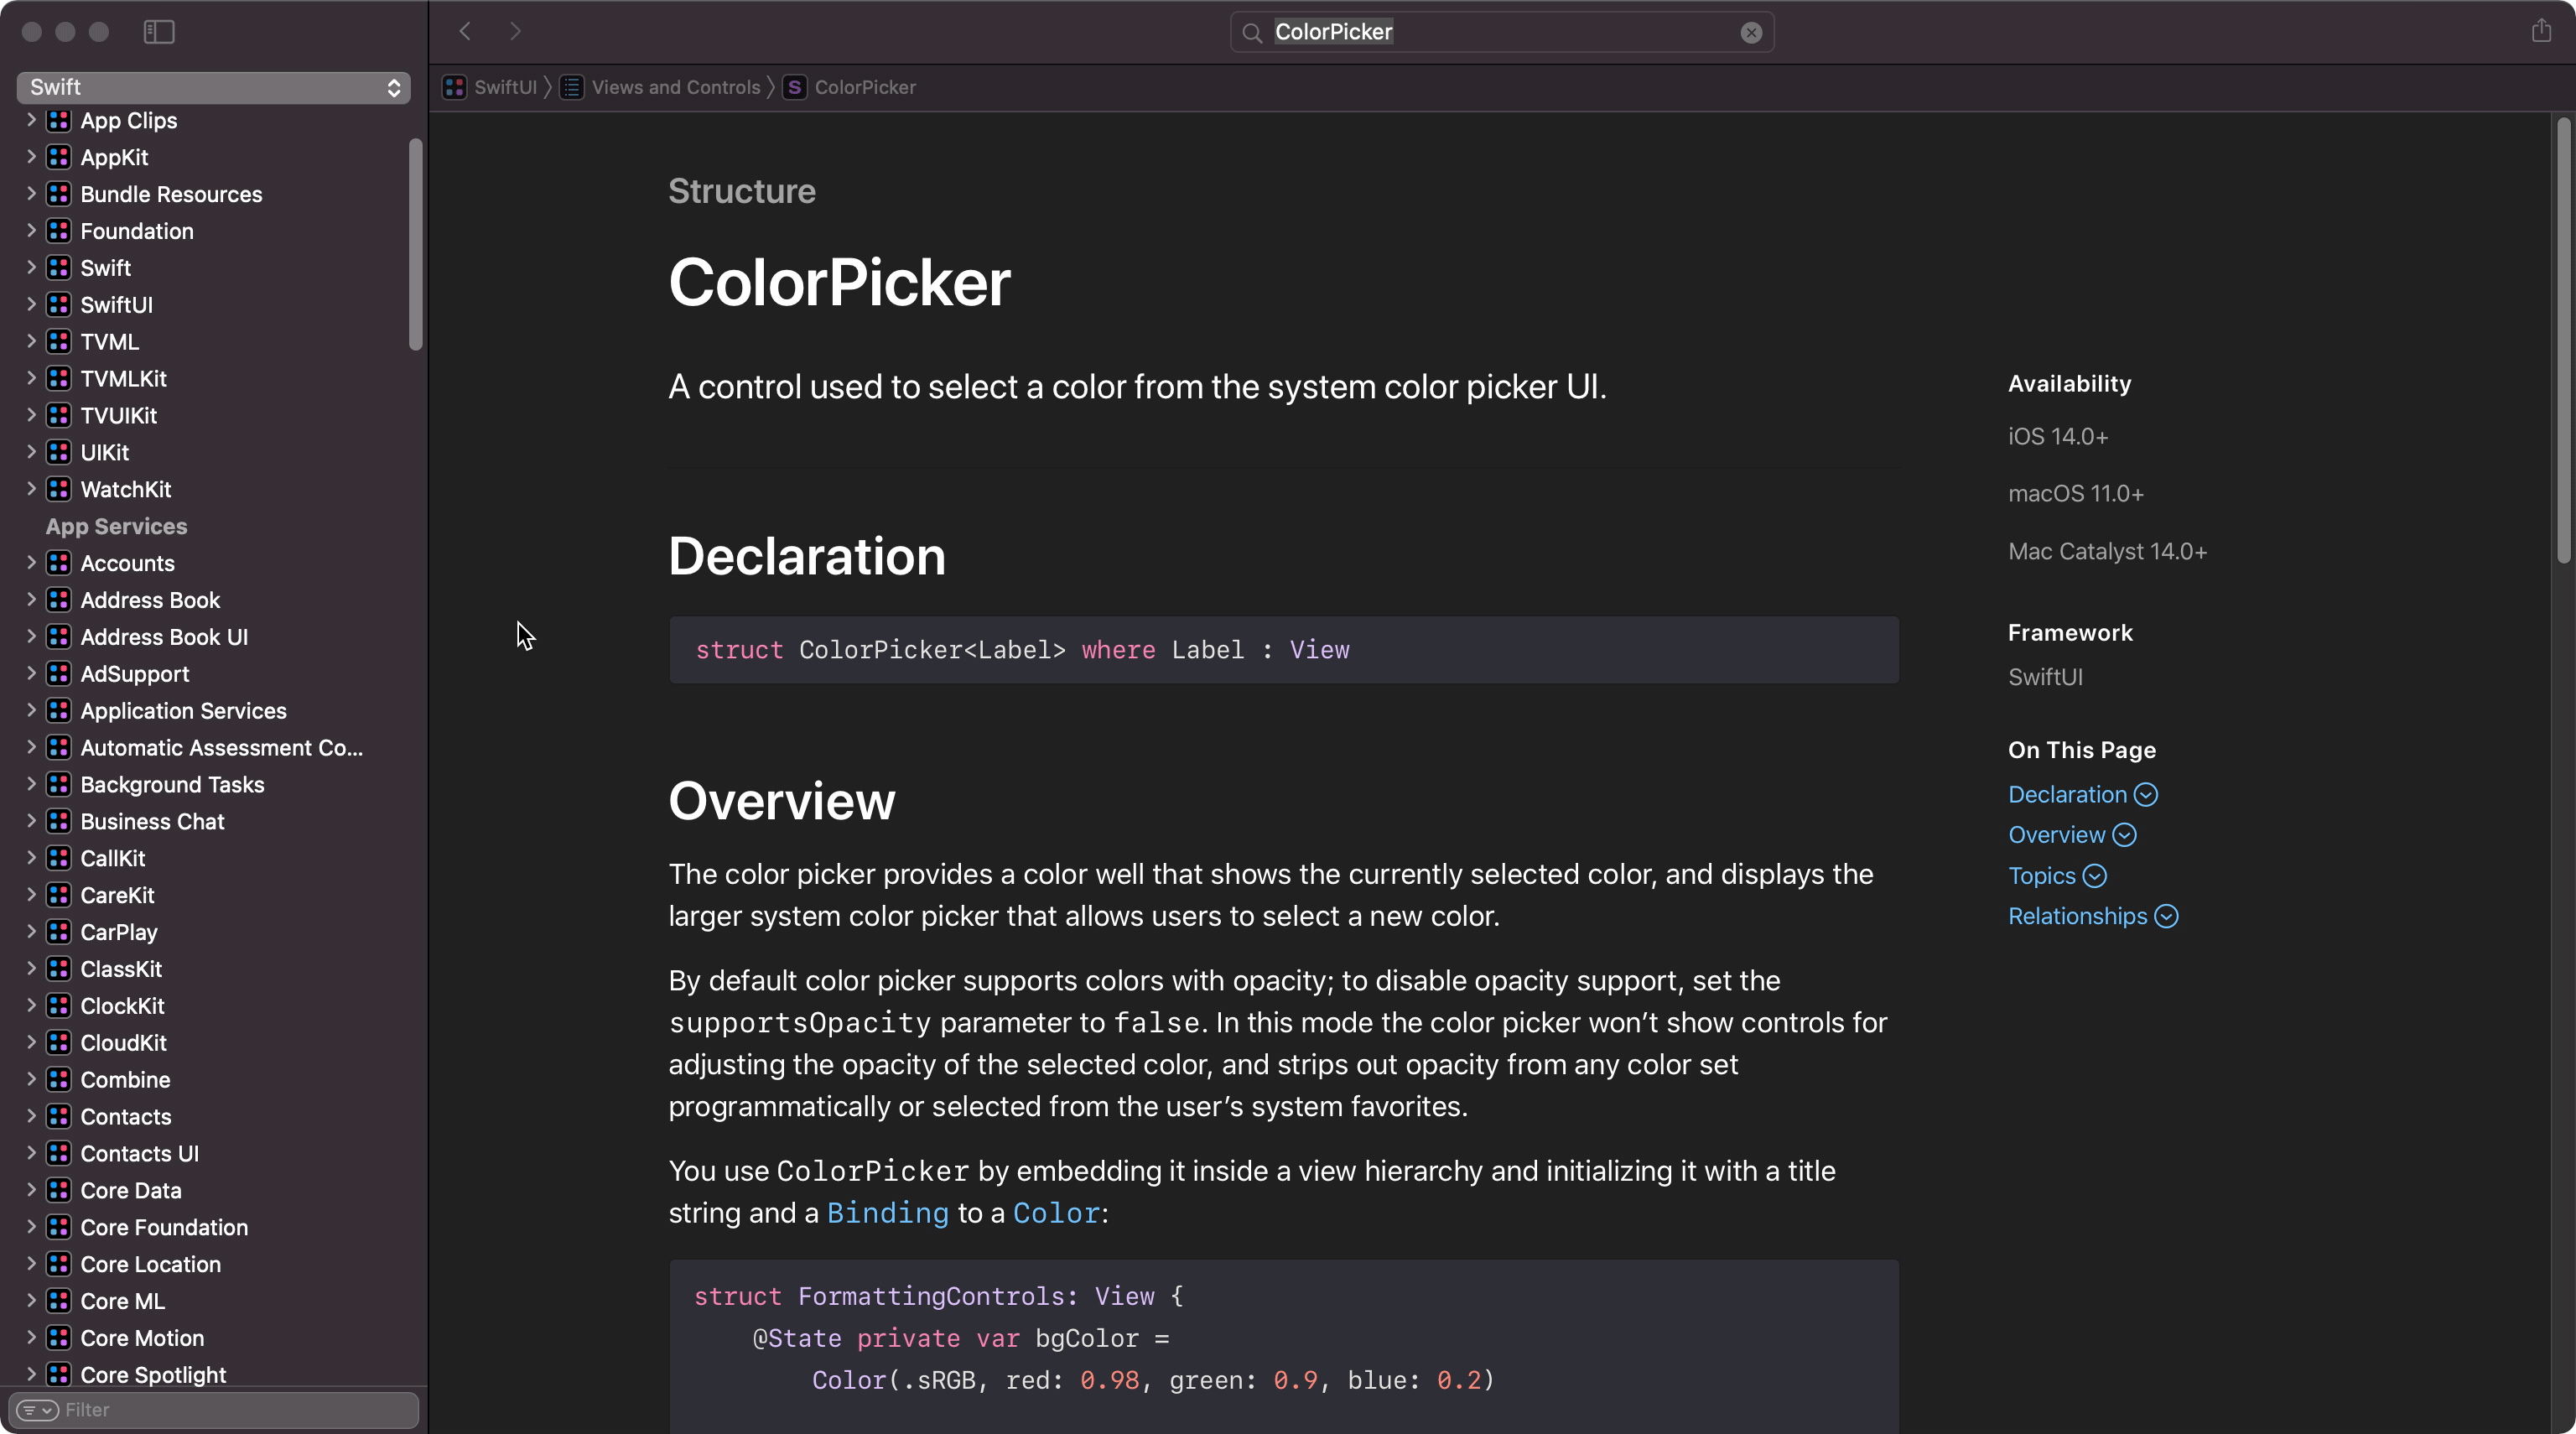Select Core ML in sidebar
Viewport: 2576px width, 1434px height.
click(122, 1301)
